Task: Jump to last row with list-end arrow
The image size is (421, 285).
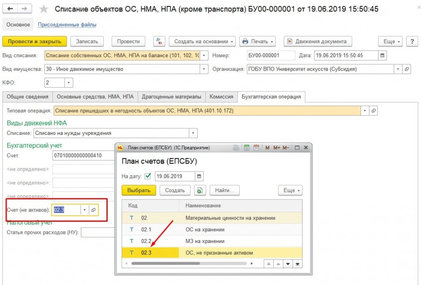Action: tap(297, 264)
